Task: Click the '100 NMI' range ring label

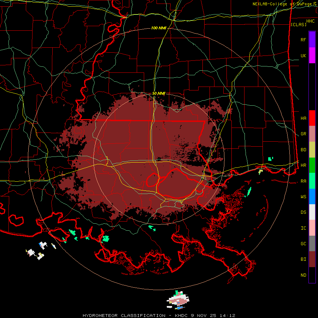Action: 159,28
